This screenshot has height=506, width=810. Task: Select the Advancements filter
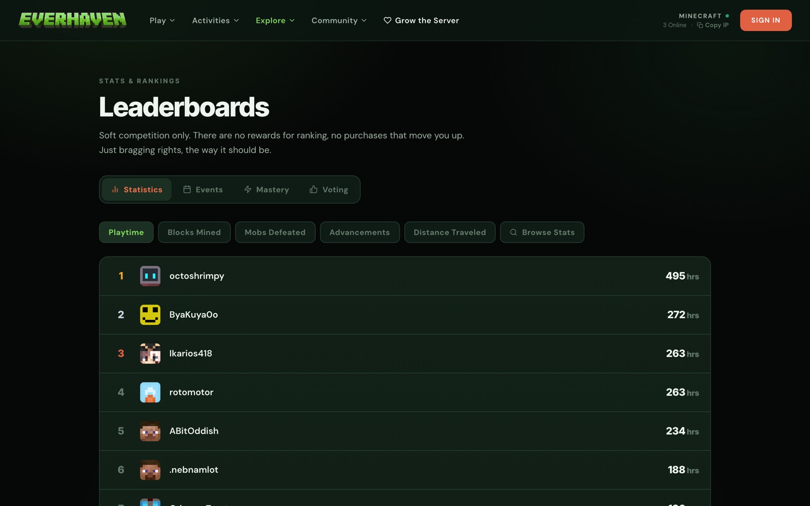point(360,232)
